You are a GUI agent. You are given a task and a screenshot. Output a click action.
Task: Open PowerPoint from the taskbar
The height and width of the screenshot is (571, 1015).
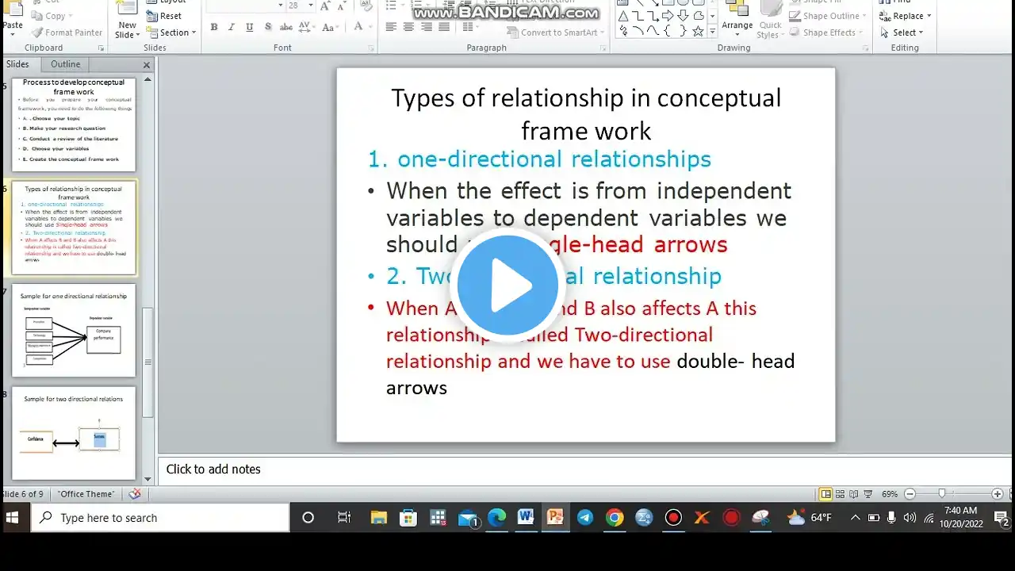coord(555,518)
